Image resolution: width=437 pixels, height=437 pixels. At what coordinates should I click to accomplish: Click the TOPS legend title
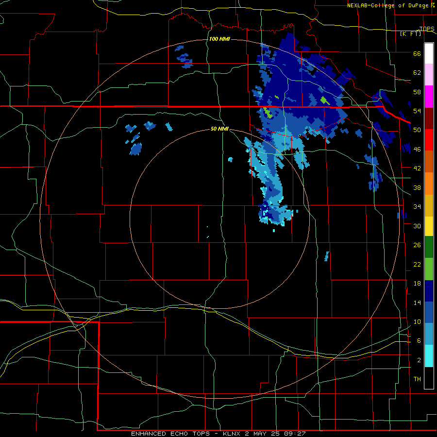(427, 29)
